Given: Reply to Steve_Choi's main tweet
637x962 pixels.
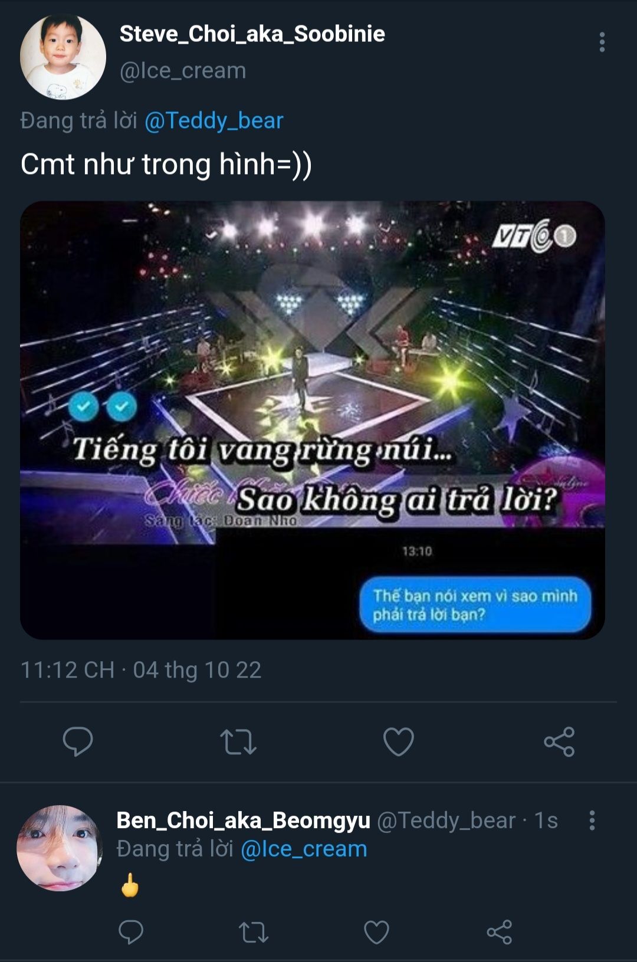Looking at the screenshot, I should click(78, 741).
